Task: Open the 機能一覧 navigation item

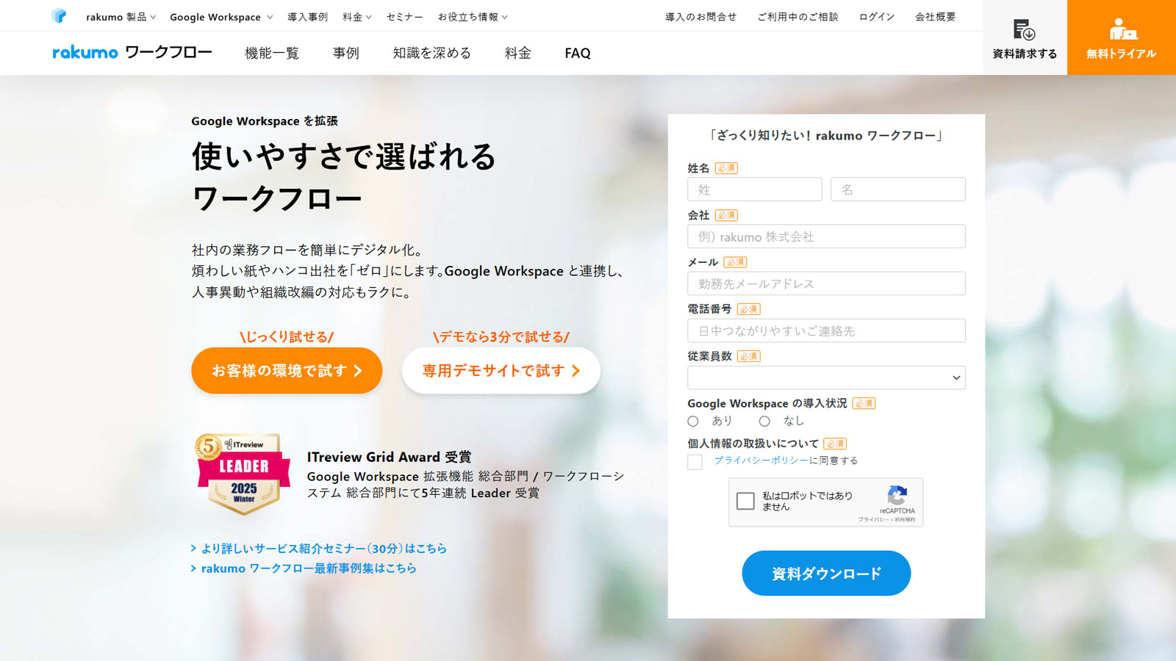Action: tap(272, 53)
